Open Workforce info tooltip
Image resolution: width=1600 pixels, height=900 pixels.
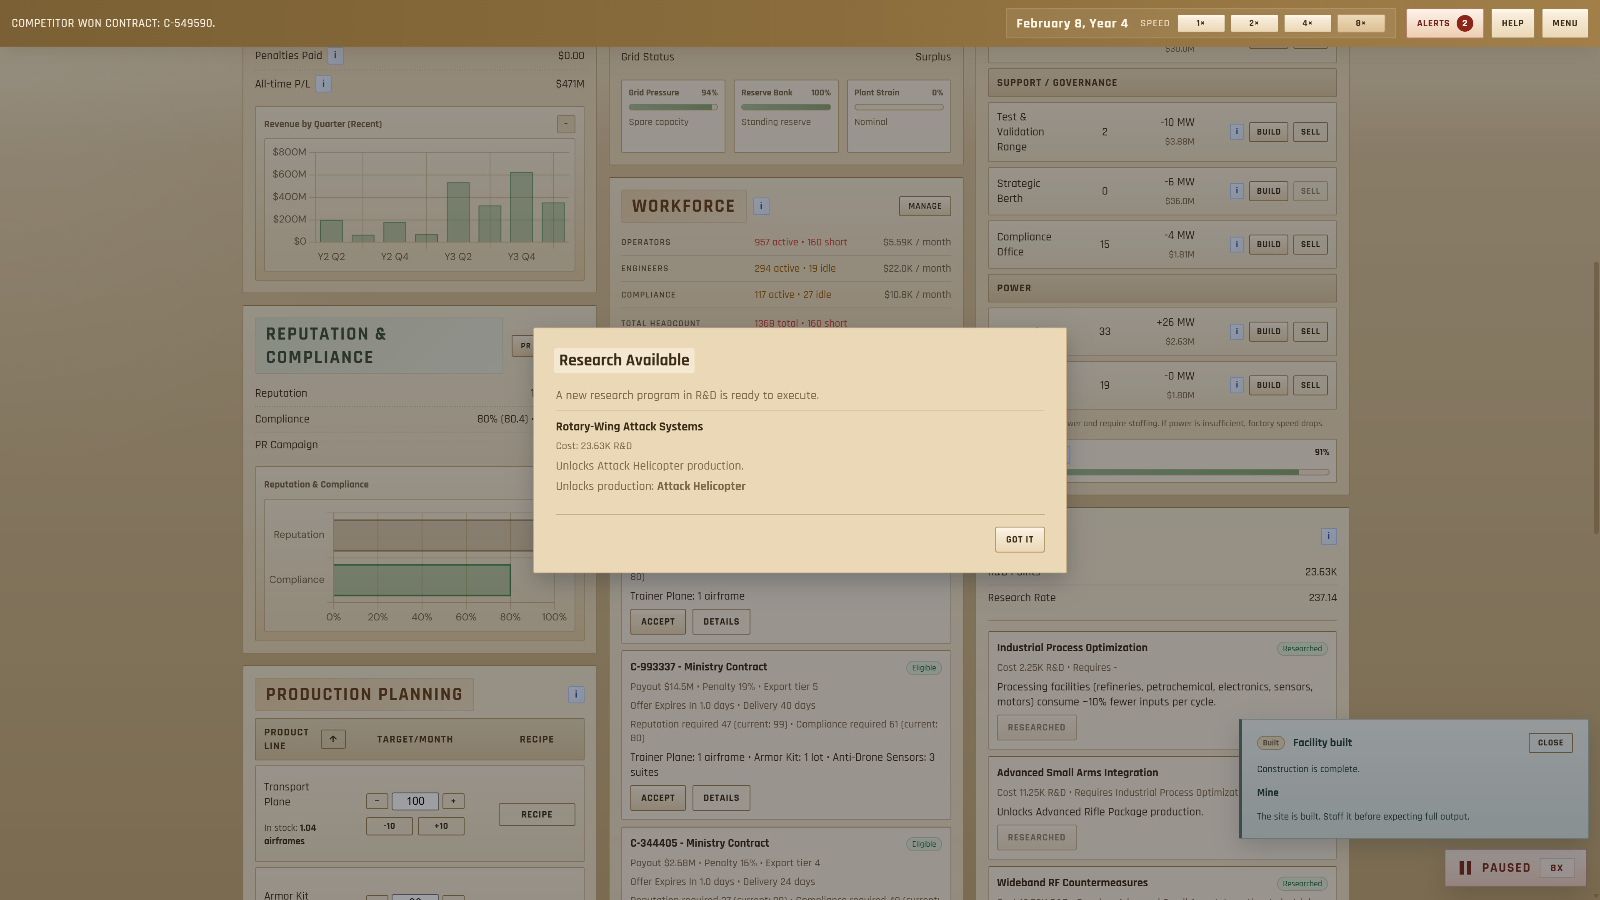pyautogui.click(x=762, y=205)
